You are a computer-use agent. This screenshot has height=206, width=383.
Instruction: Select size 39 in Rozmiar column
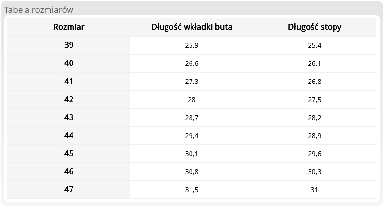click(x=69, y=45)
